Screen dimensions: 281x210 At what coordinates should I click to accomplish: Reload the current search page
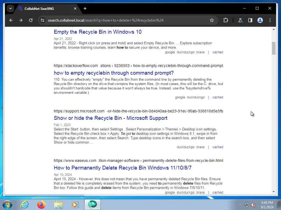click(x=31, y=20)
